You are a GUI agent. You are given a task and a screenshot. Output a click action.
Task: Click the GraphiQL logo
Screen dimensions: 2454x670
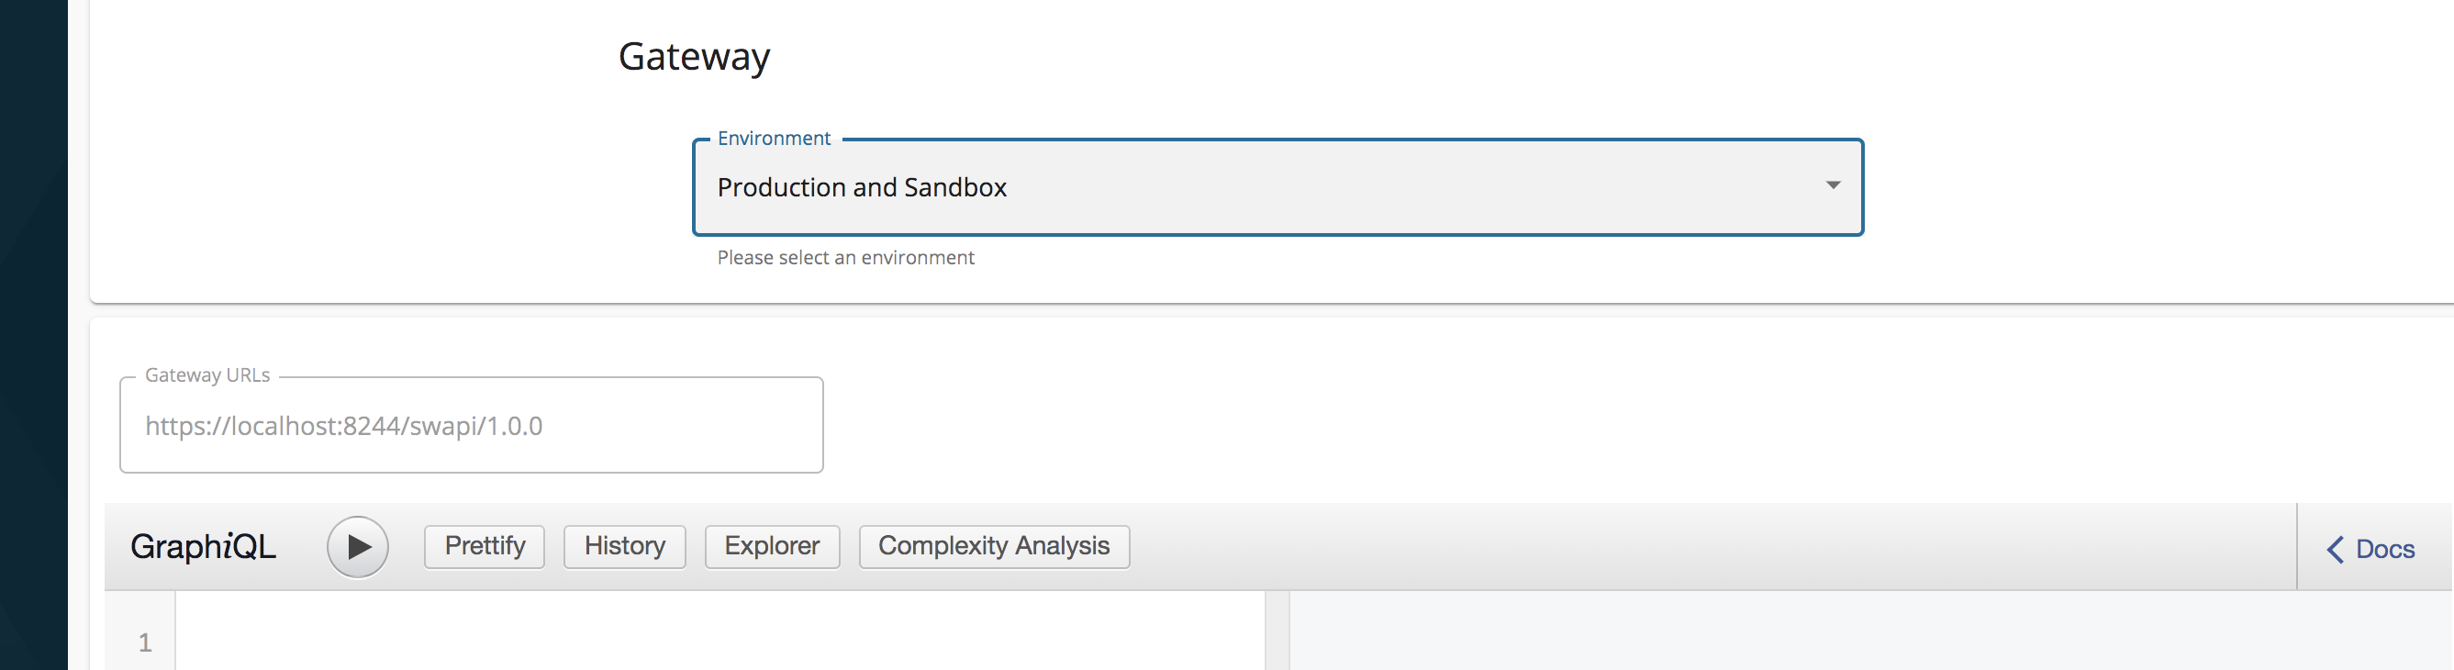[204, 546]
